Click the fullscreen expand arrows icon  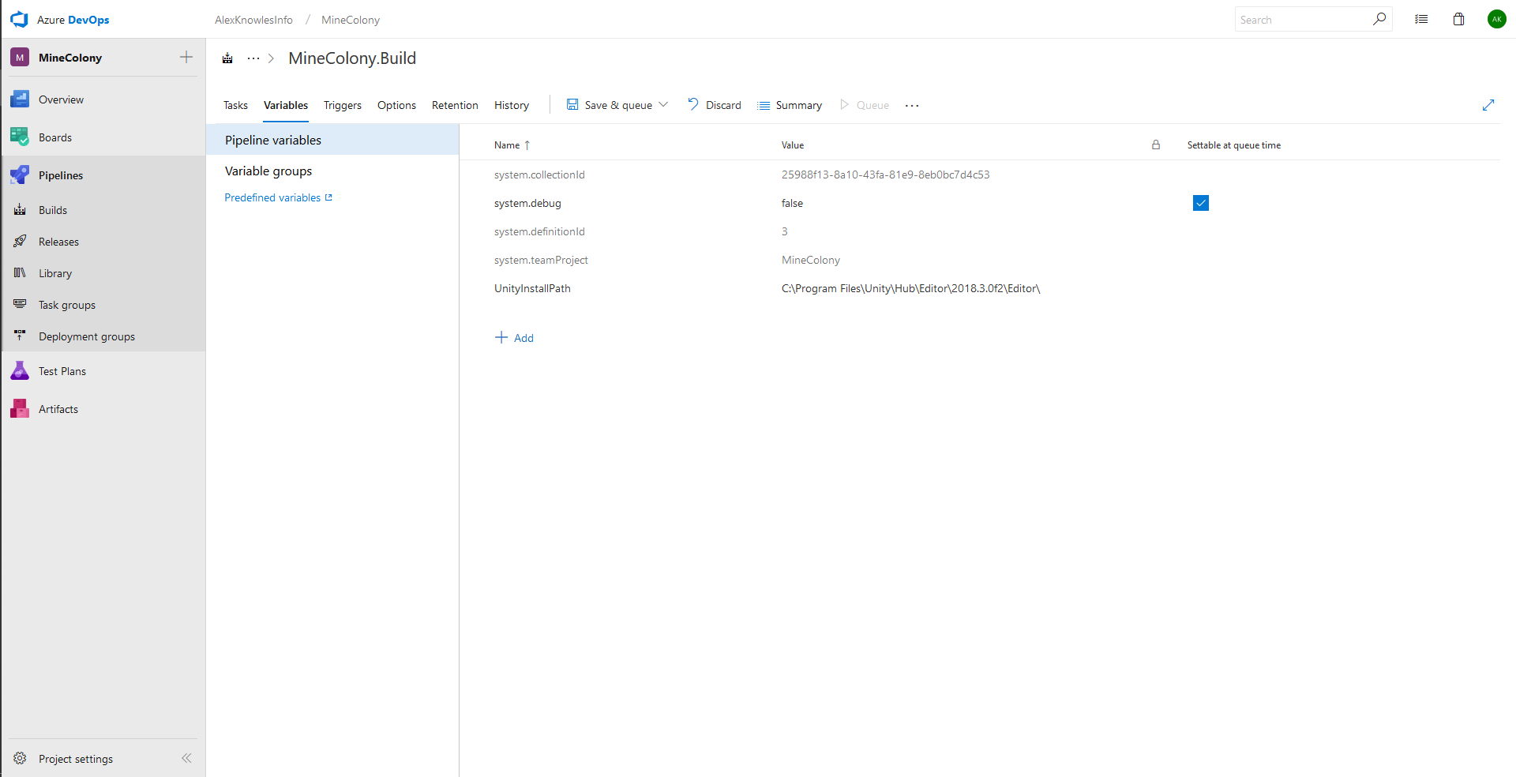tap(1488, 105)
